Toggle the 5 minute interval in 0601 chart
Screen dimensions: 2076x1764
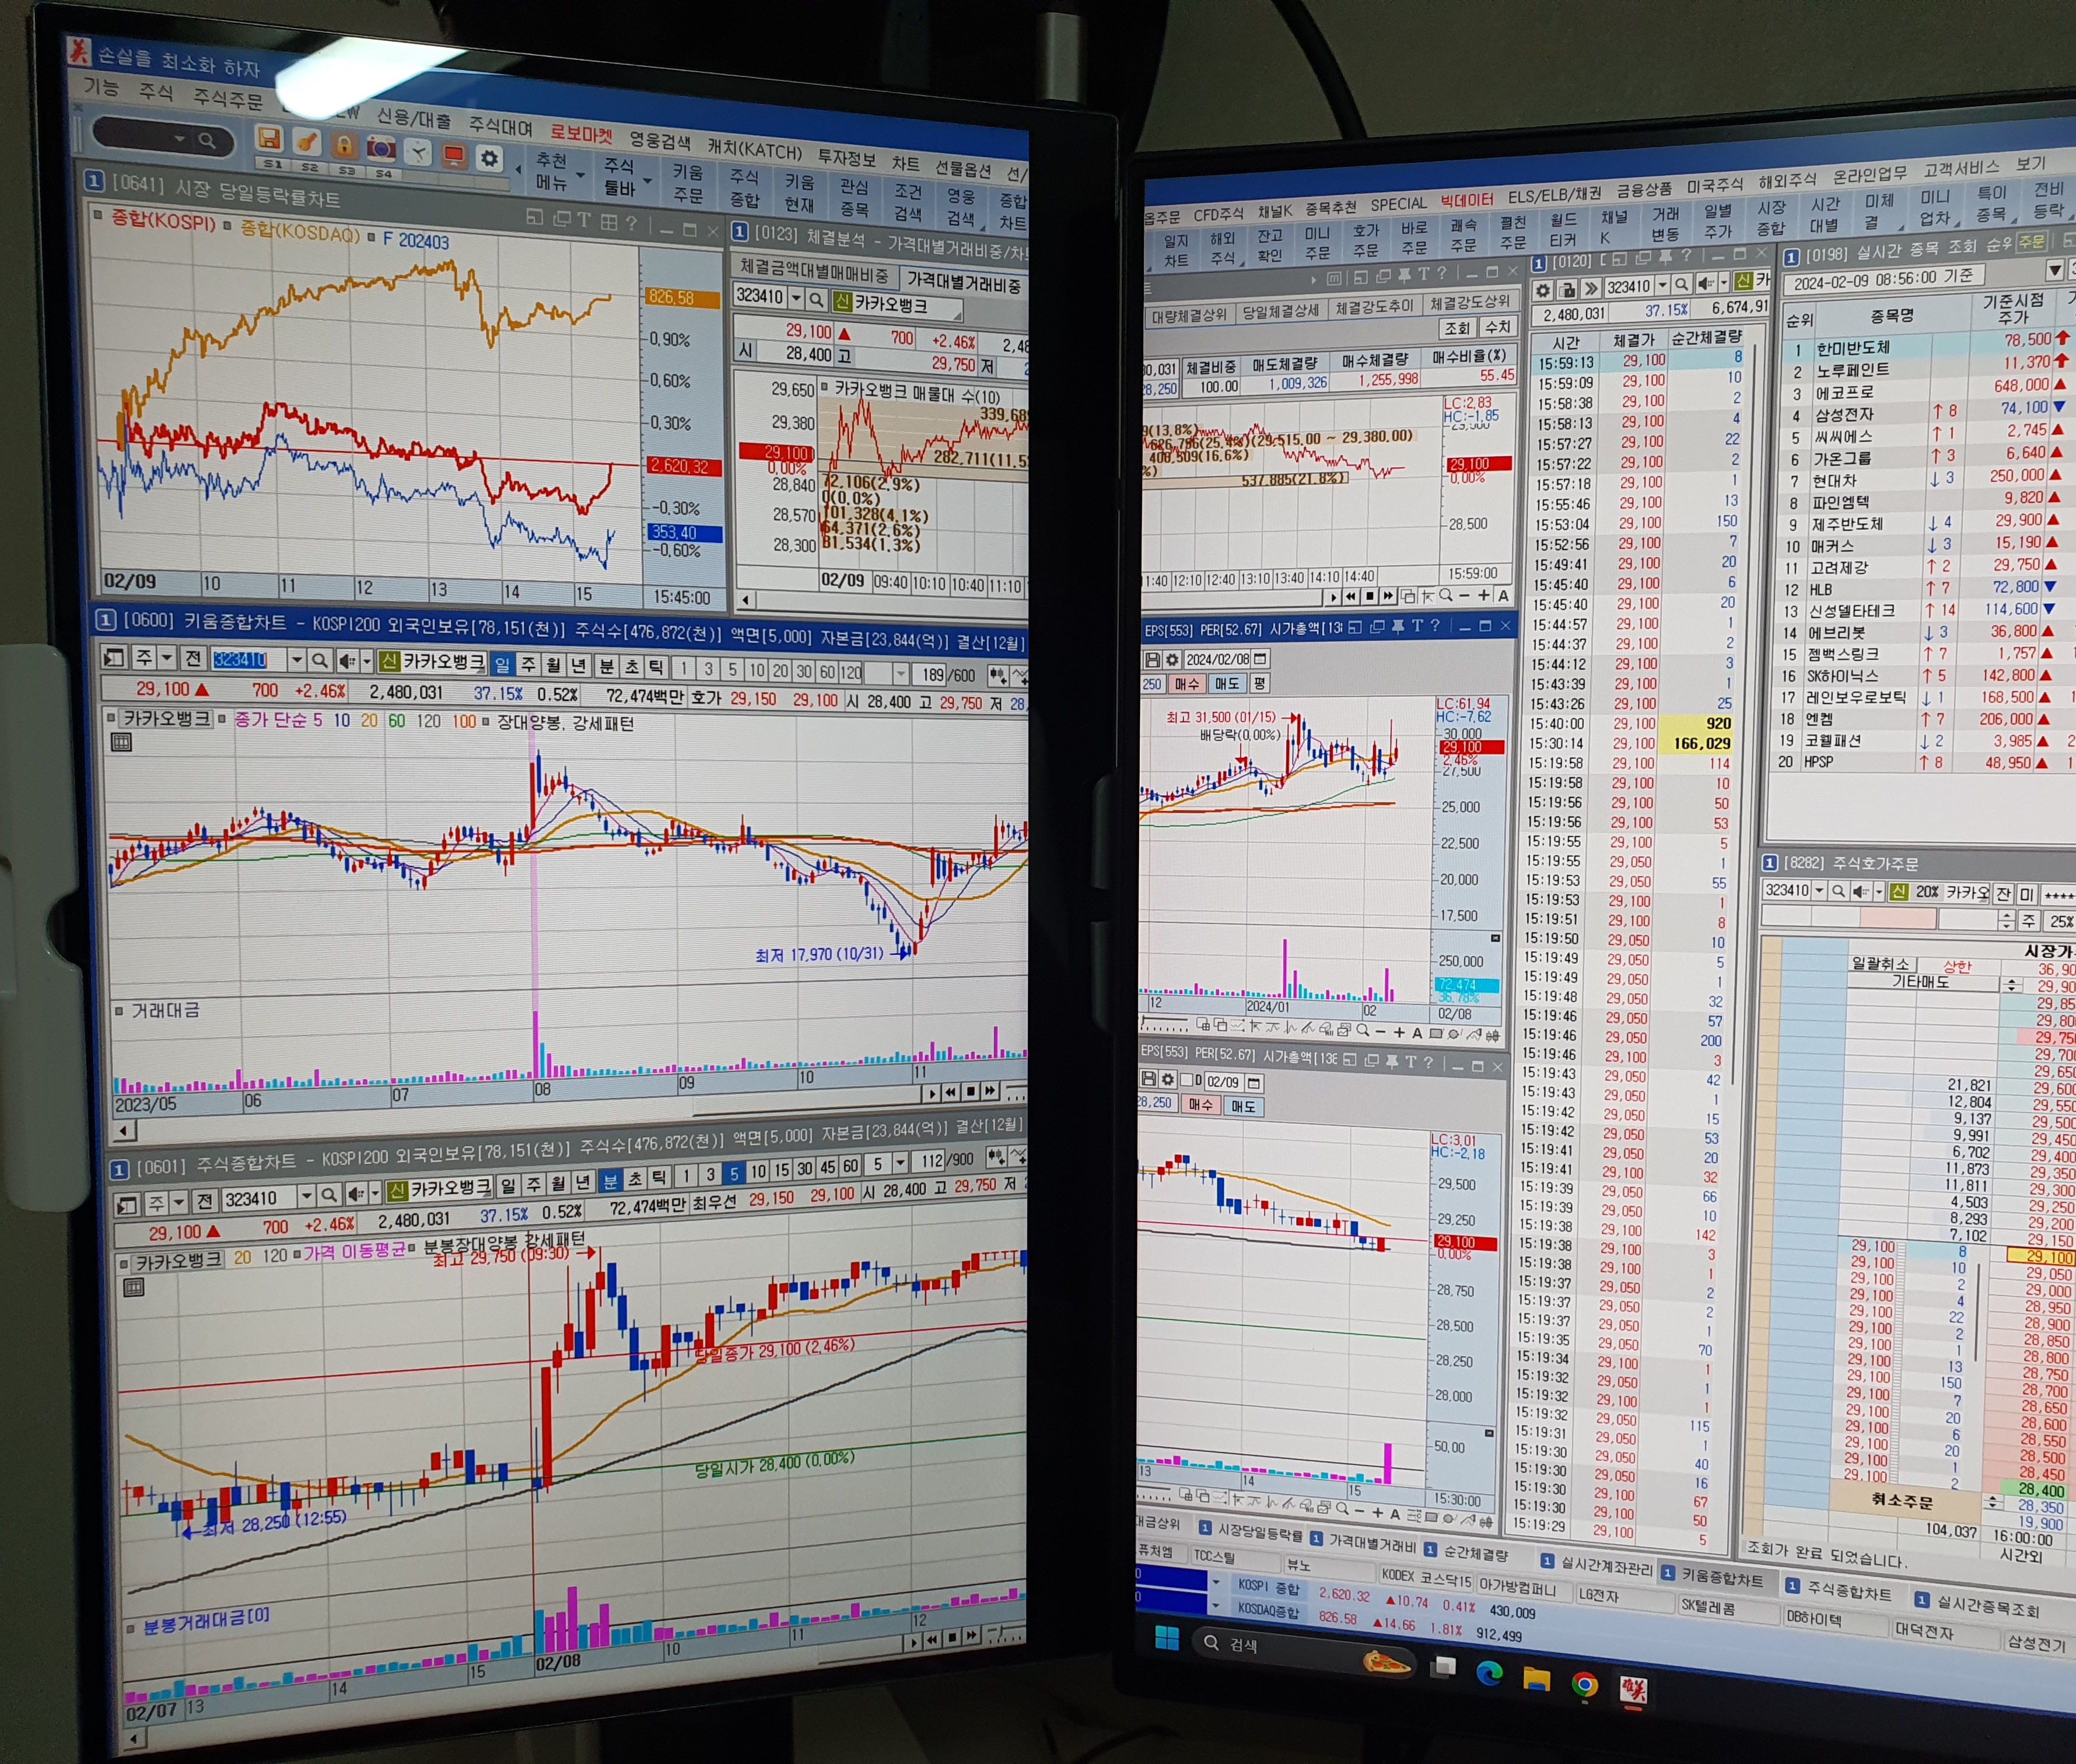734,1173
